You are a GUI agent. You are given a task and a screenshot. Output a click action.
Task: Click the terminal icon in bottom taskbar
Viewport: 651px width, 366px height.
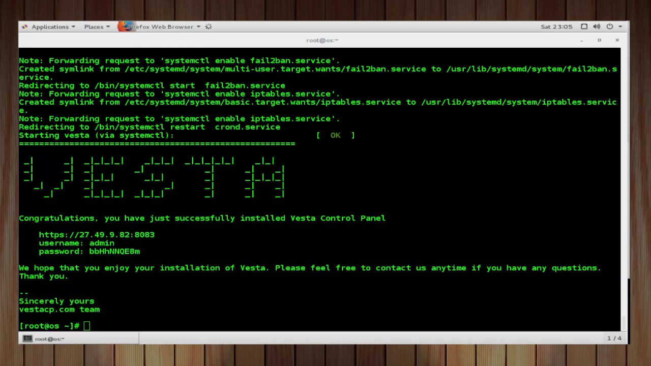point(27,339)
